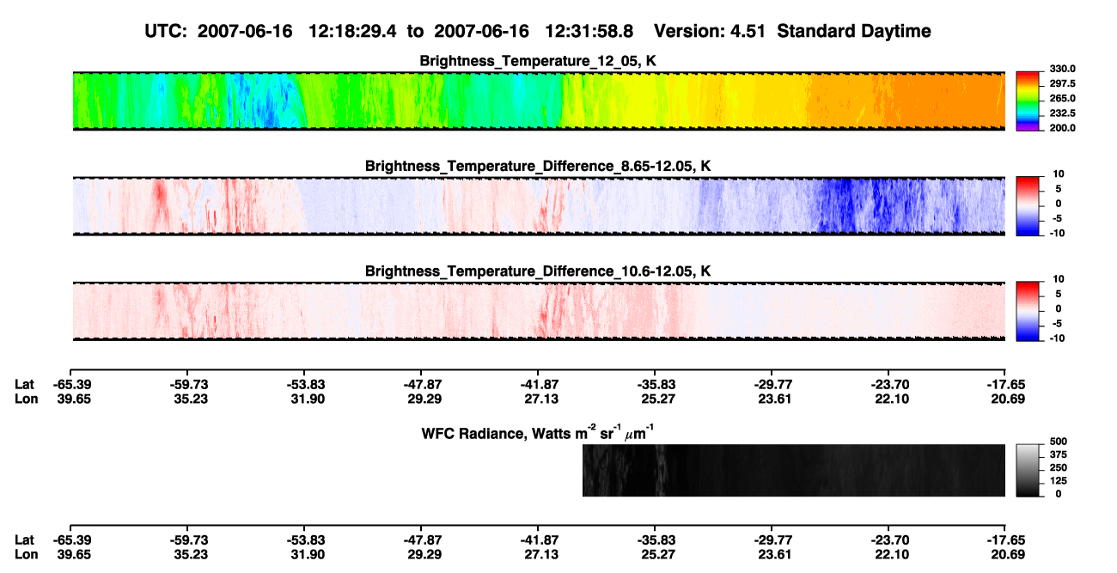Click the 'Standard Daytime' header text
The width and height of the screenshot is (1117, 573).
[856, 31]
